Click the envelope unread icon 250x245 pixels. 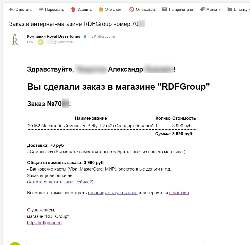[x=164, y=9]
